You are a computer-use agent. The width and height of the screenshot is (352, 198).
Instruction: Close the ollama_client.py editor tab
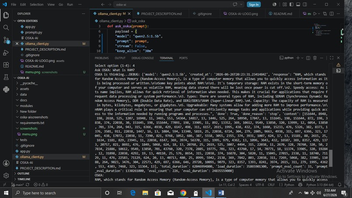pos(129,14)
